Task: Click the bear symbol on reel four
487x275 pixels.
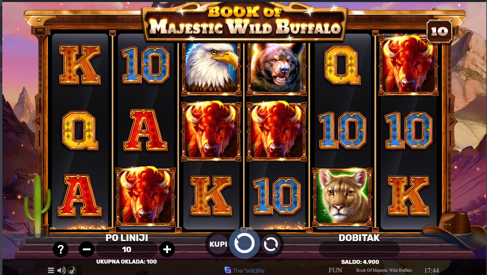Action: coord(277,67)
